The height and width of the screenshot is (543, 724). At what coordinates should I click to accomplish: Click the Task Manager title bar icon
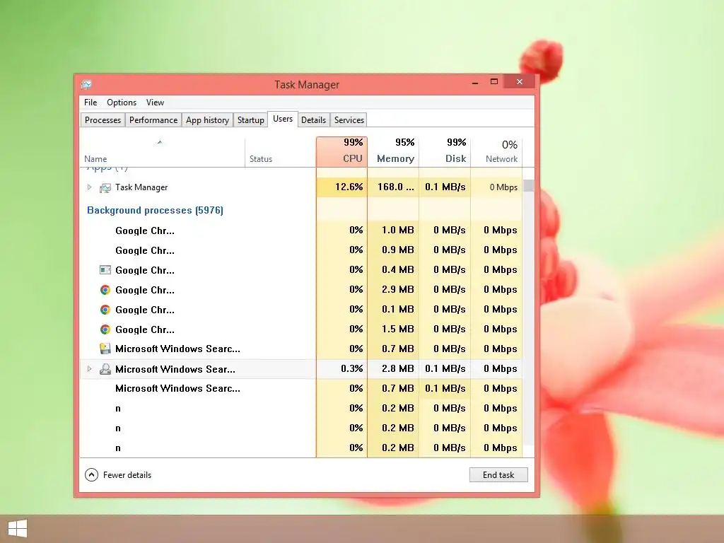pos(86,84)
